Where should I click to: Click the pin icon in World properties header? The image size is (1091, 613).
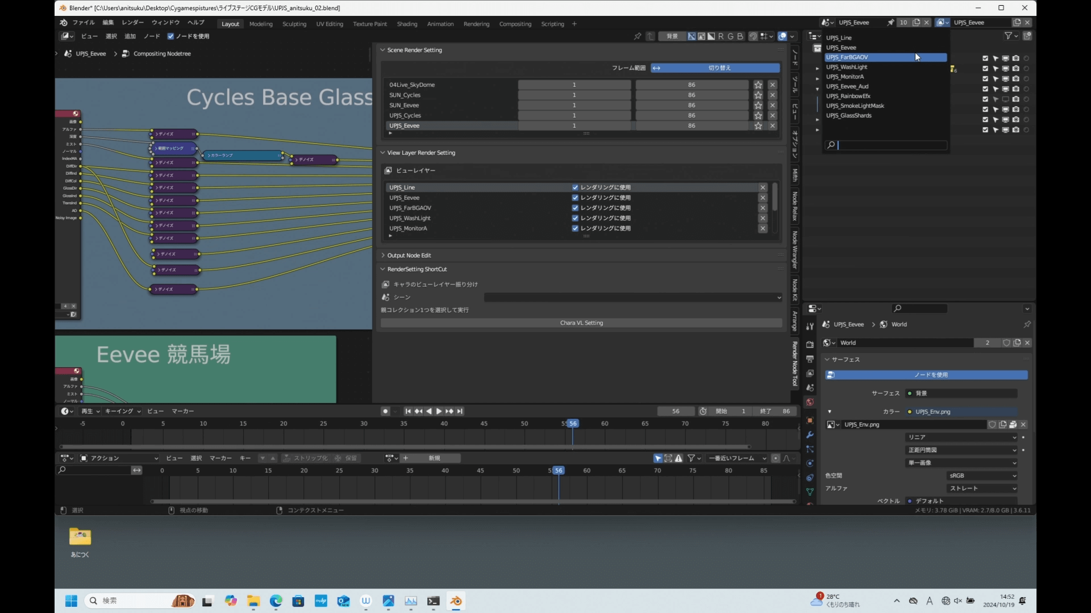(x=1027, y=324)
